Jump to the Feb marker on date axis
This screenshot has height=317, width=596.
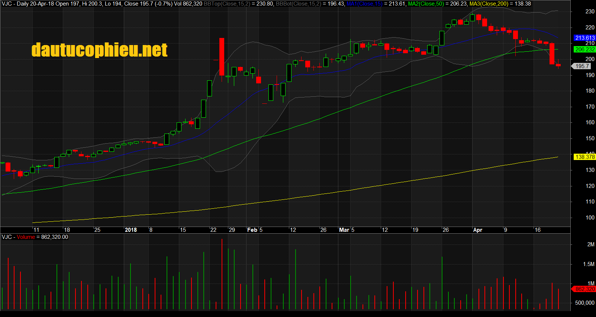[252, 230]
